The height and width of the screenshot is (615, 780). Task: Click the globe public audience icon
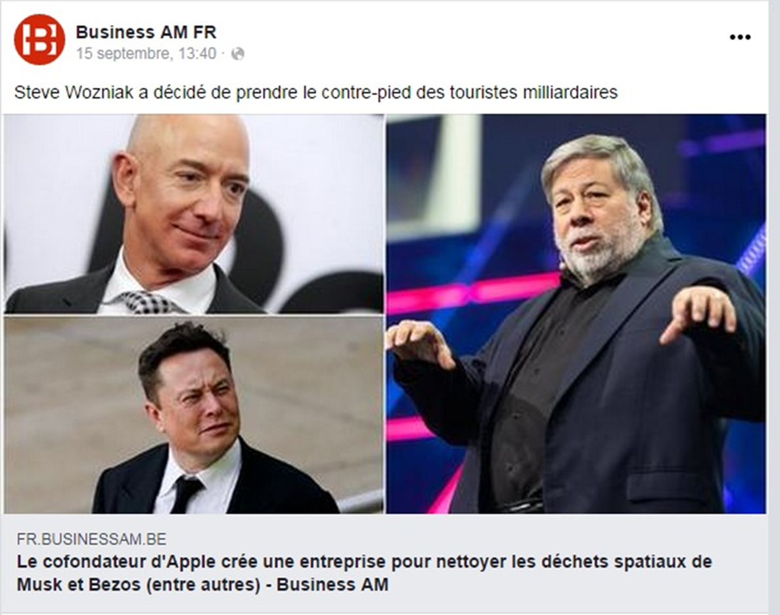point(238,53)
